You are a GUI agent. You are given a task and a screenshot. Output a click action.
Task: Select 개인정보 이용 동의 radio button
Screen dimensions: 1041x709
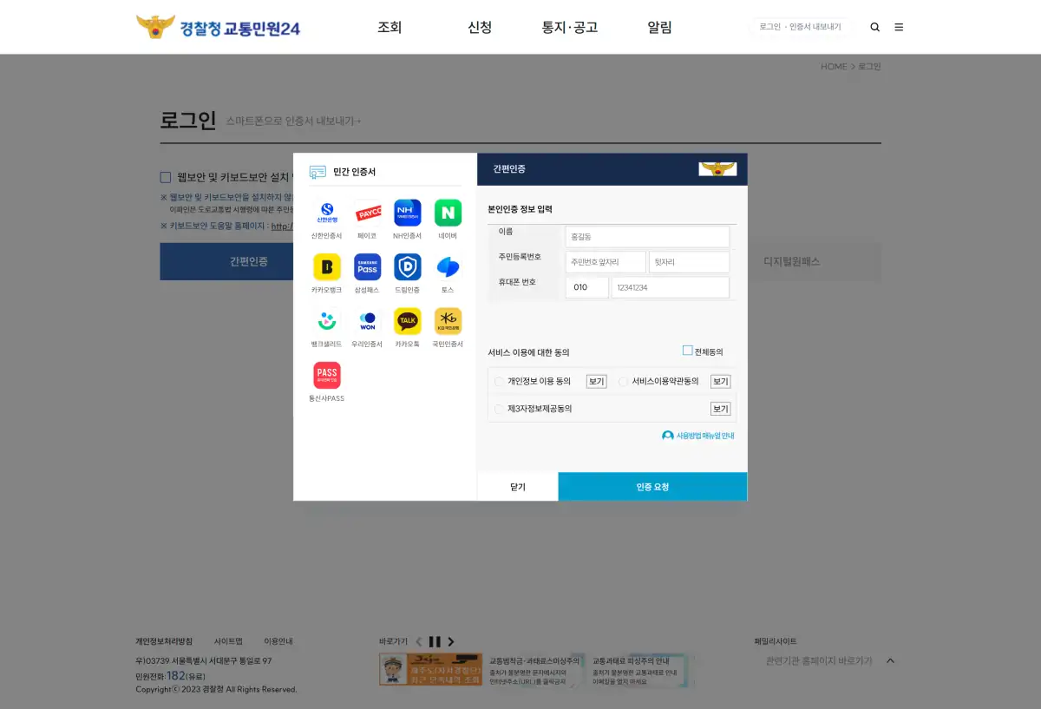click(x=499, y=381)
